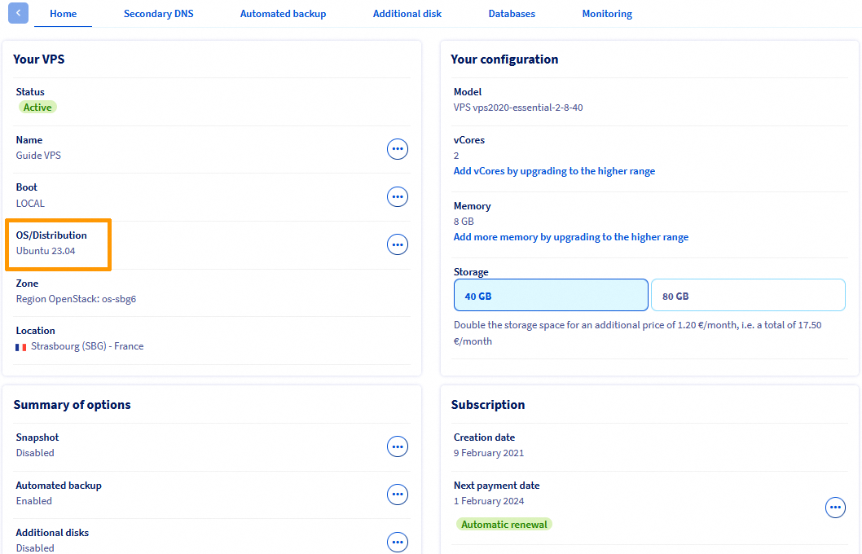Open the Monitoring tab

(x=607, y=13)
